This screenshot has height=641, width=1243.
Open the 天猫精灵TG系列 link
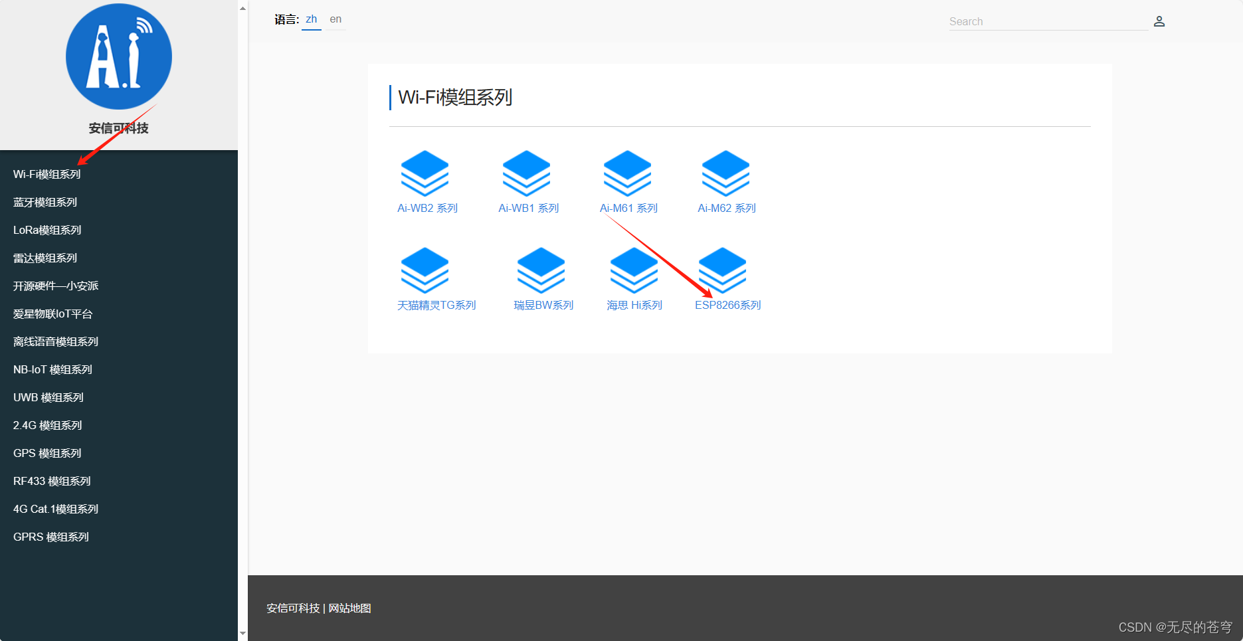coord(436,305)
